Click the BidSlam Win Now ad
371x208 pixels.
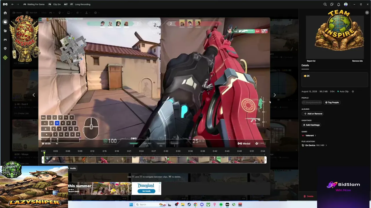pos(344,187)
